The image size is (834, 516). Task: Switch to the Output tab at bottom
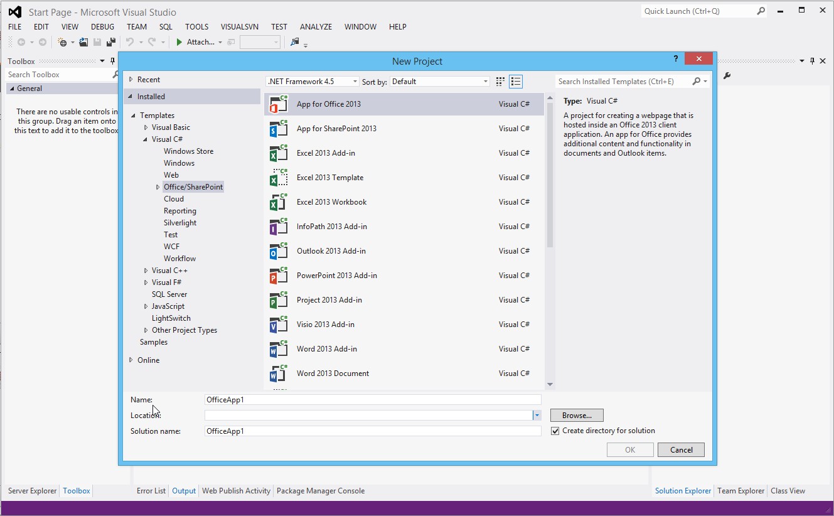(x=183, y=490)
